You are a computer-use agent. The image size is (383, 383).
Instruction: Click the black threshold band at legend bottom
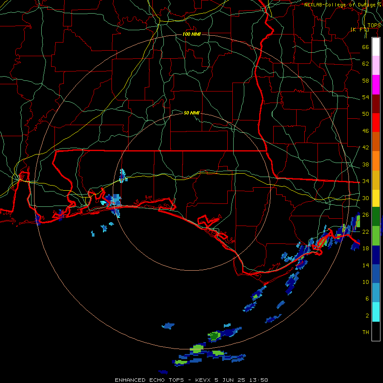pos(376,331)
